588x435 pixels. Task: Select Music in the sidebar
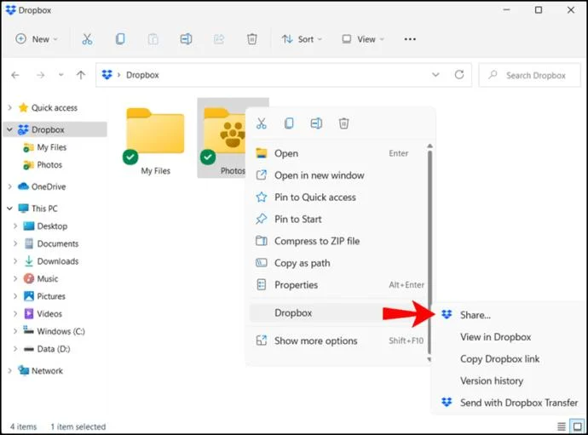coord(47,278)
